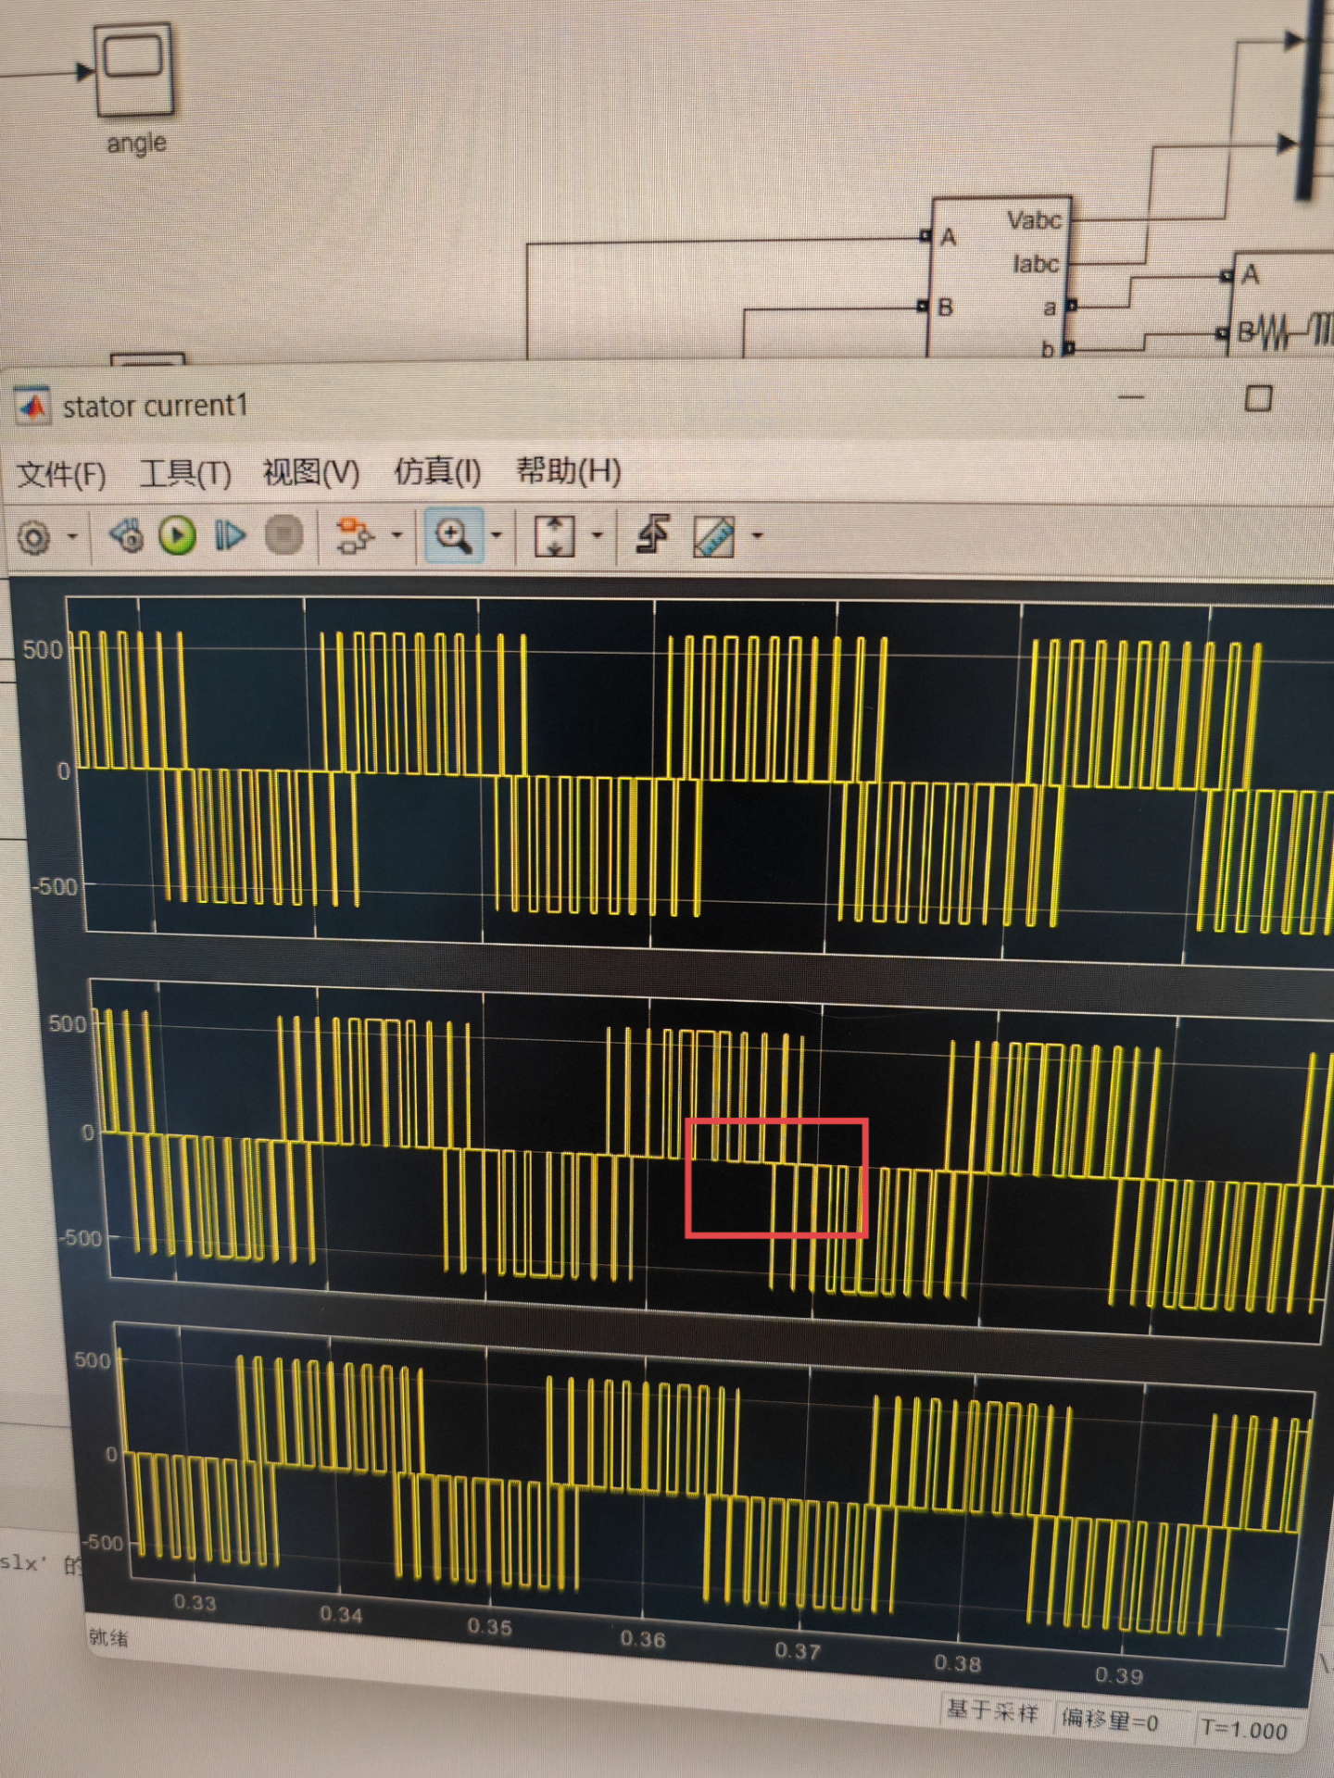1334x1778 pixels.
Task: Open the 仿真(I) menu
Action: [x=437, y=471]
